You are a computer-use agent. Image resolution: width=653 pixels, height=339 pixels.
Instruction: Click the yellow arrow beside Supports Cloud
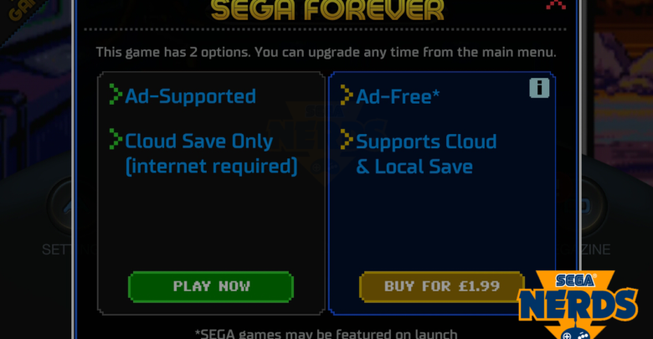tap(347, 139)
